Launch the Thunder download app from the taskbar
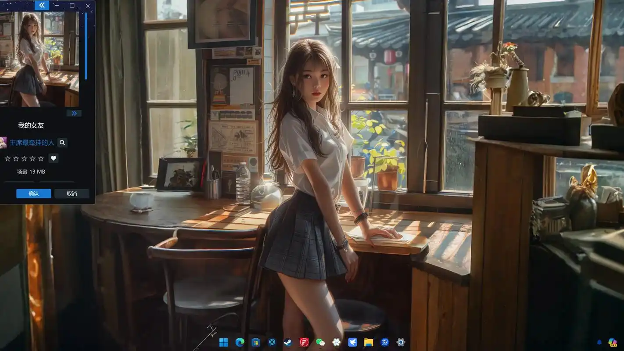This screenshot has width=624, height=351. [352, 342]
